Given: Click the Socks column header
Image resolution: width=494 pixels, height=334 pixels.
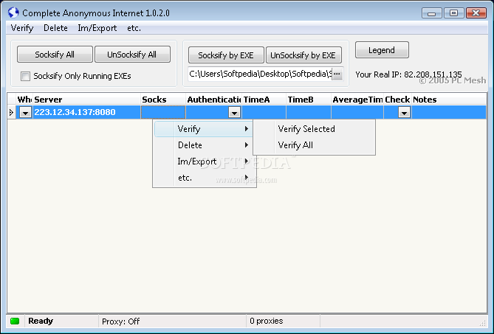Looking at the screenshot, I should click(x=163, y=100).
